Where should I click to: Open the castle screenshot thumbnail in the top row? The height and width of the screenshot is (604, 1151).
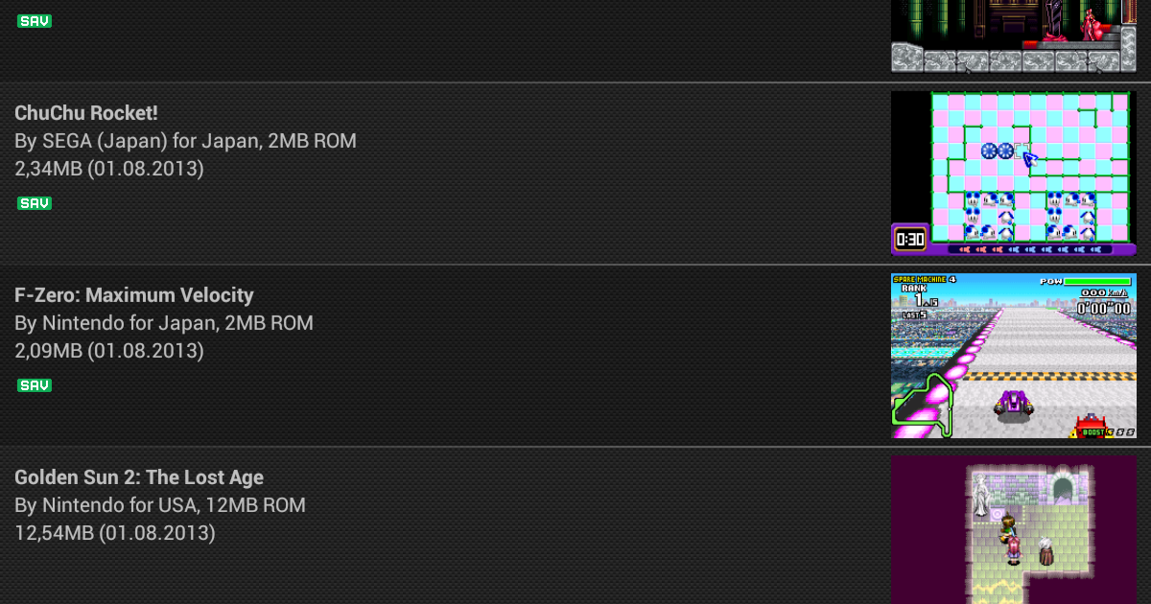point(1014,36)
